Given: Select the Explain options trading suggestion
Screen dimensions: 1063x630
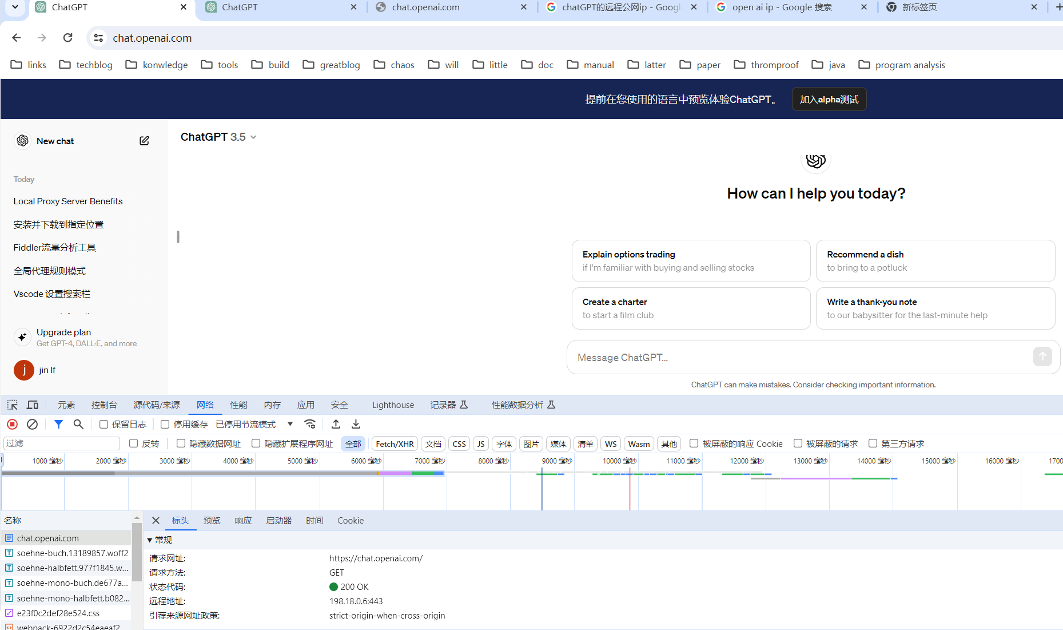Looking at the screenshot, I should click(x=691, y=261).
